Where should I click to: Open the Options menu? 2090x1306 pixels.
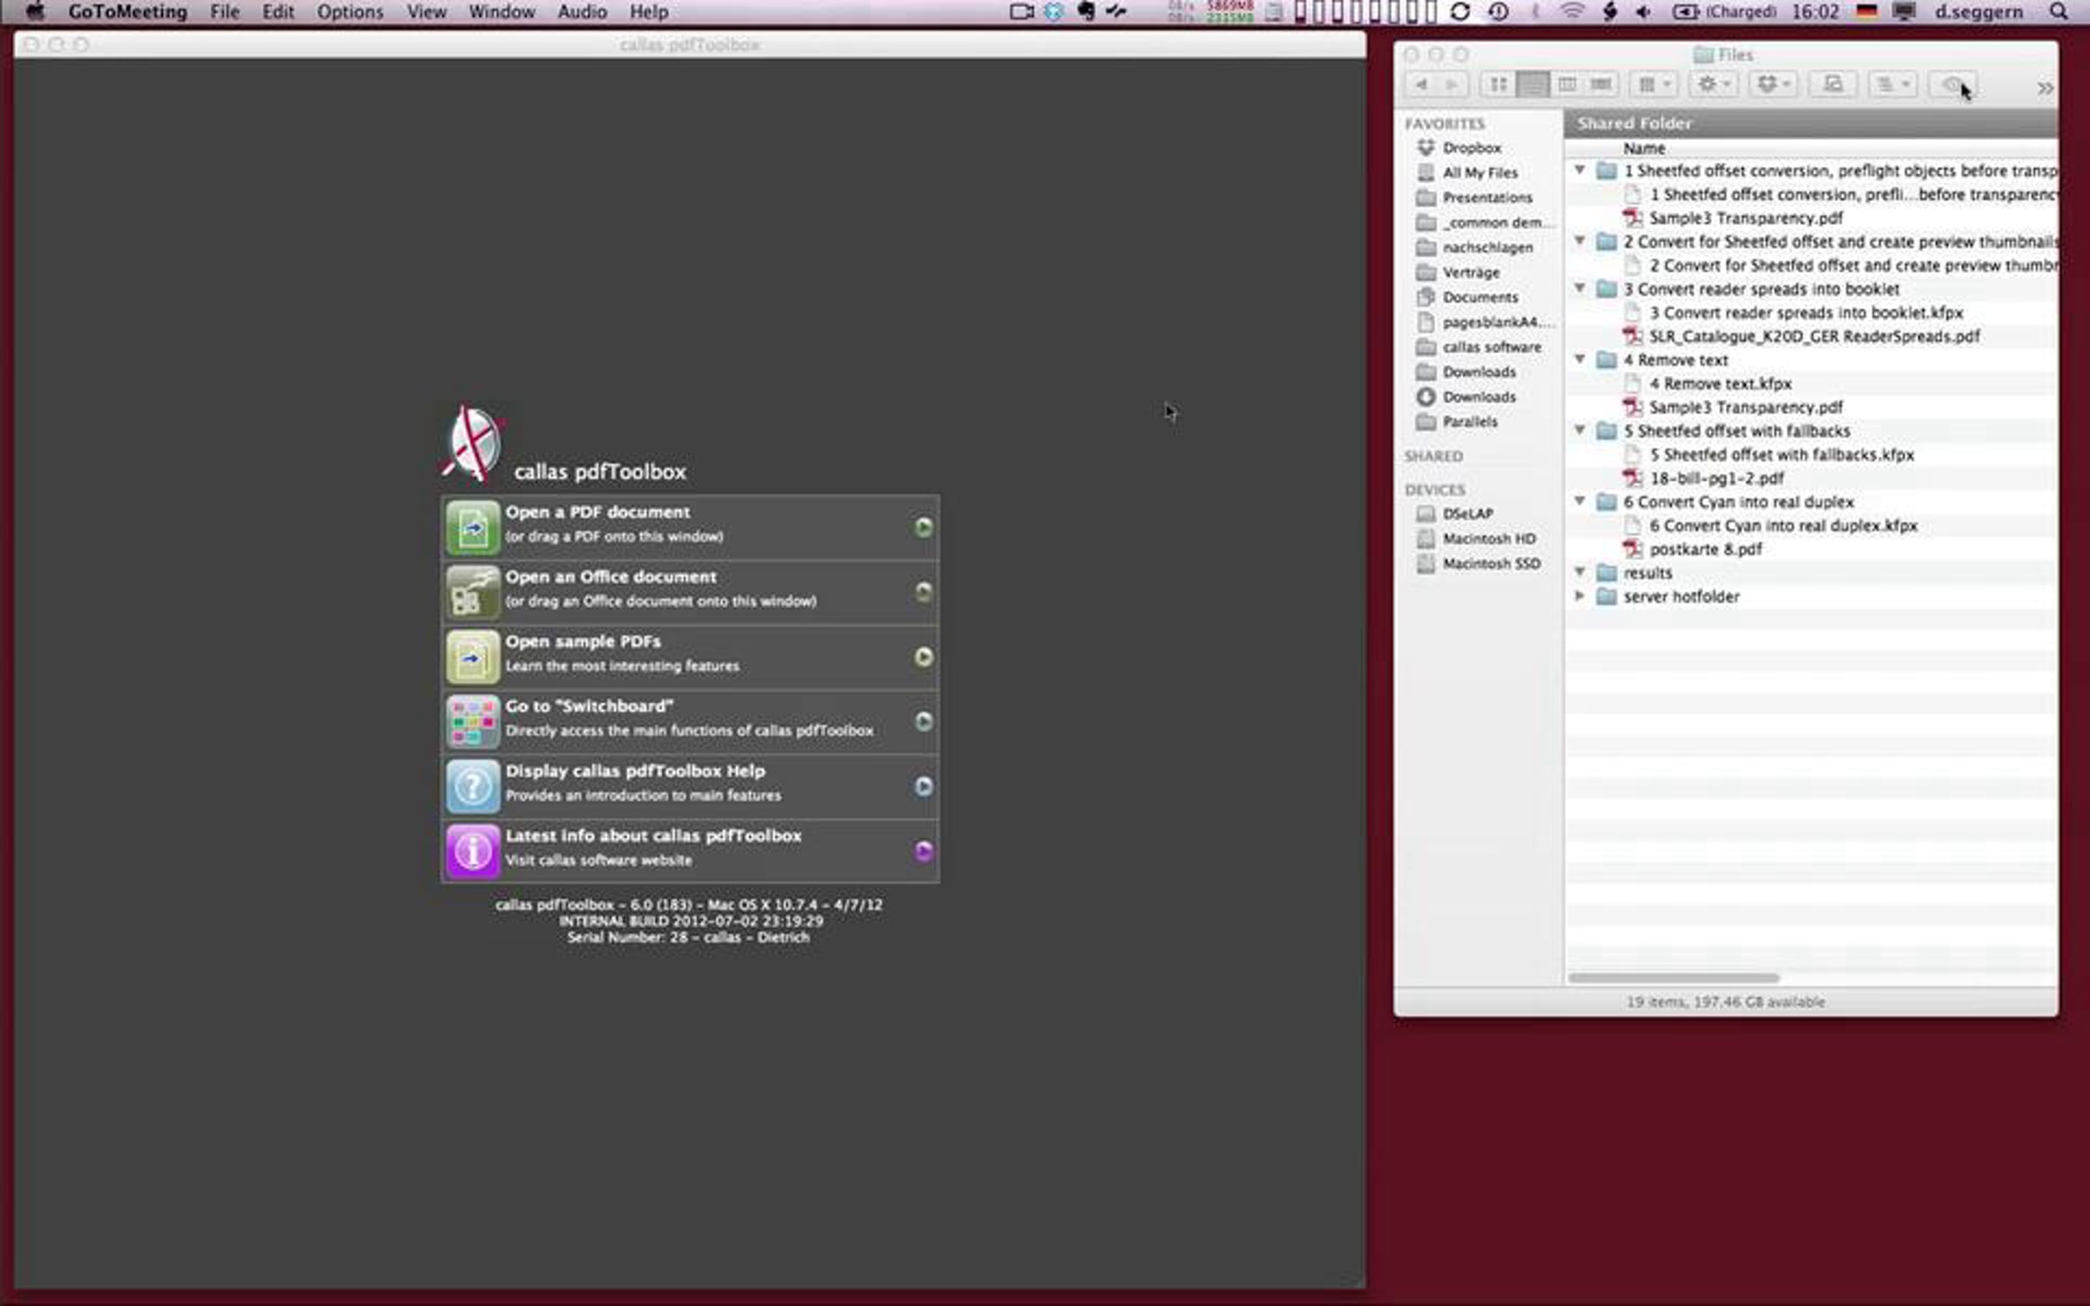350,11
